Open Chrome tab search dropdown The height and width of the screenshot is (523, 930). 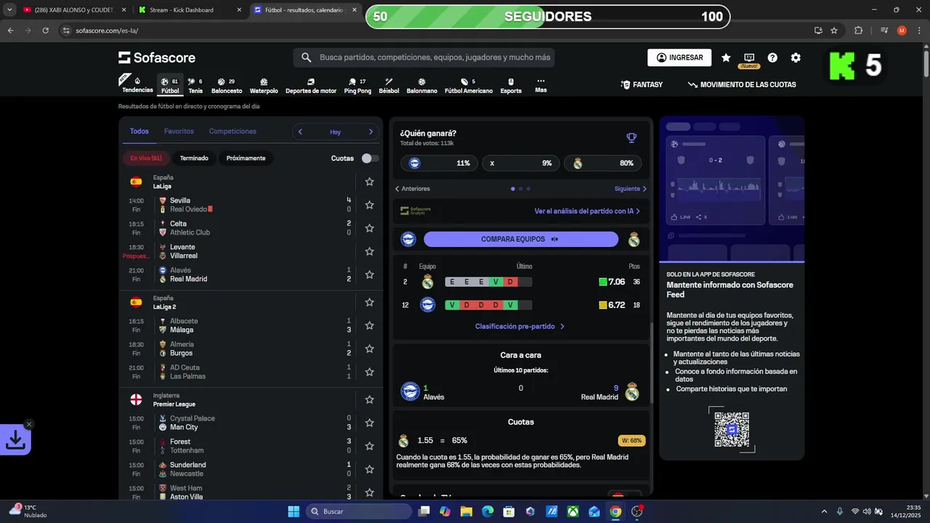pos(10,10)
